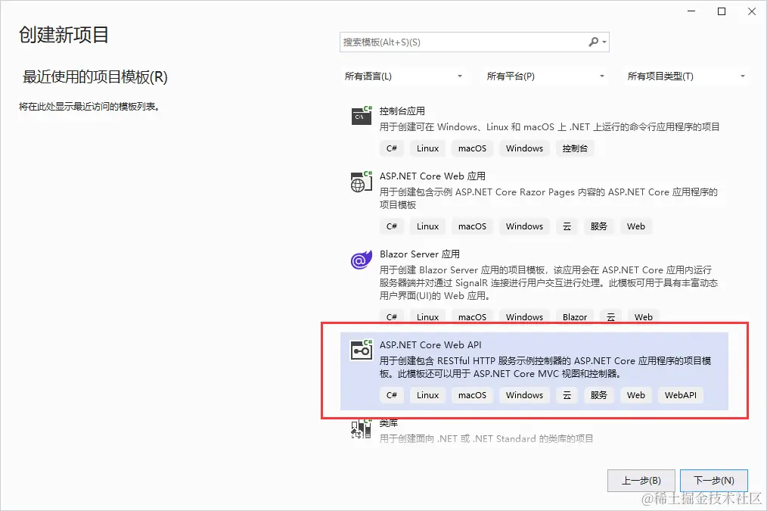Click the 最近使用的项目模板(R) heading
The width and height of the screenshot is (767, 511).
coord(95,77)
